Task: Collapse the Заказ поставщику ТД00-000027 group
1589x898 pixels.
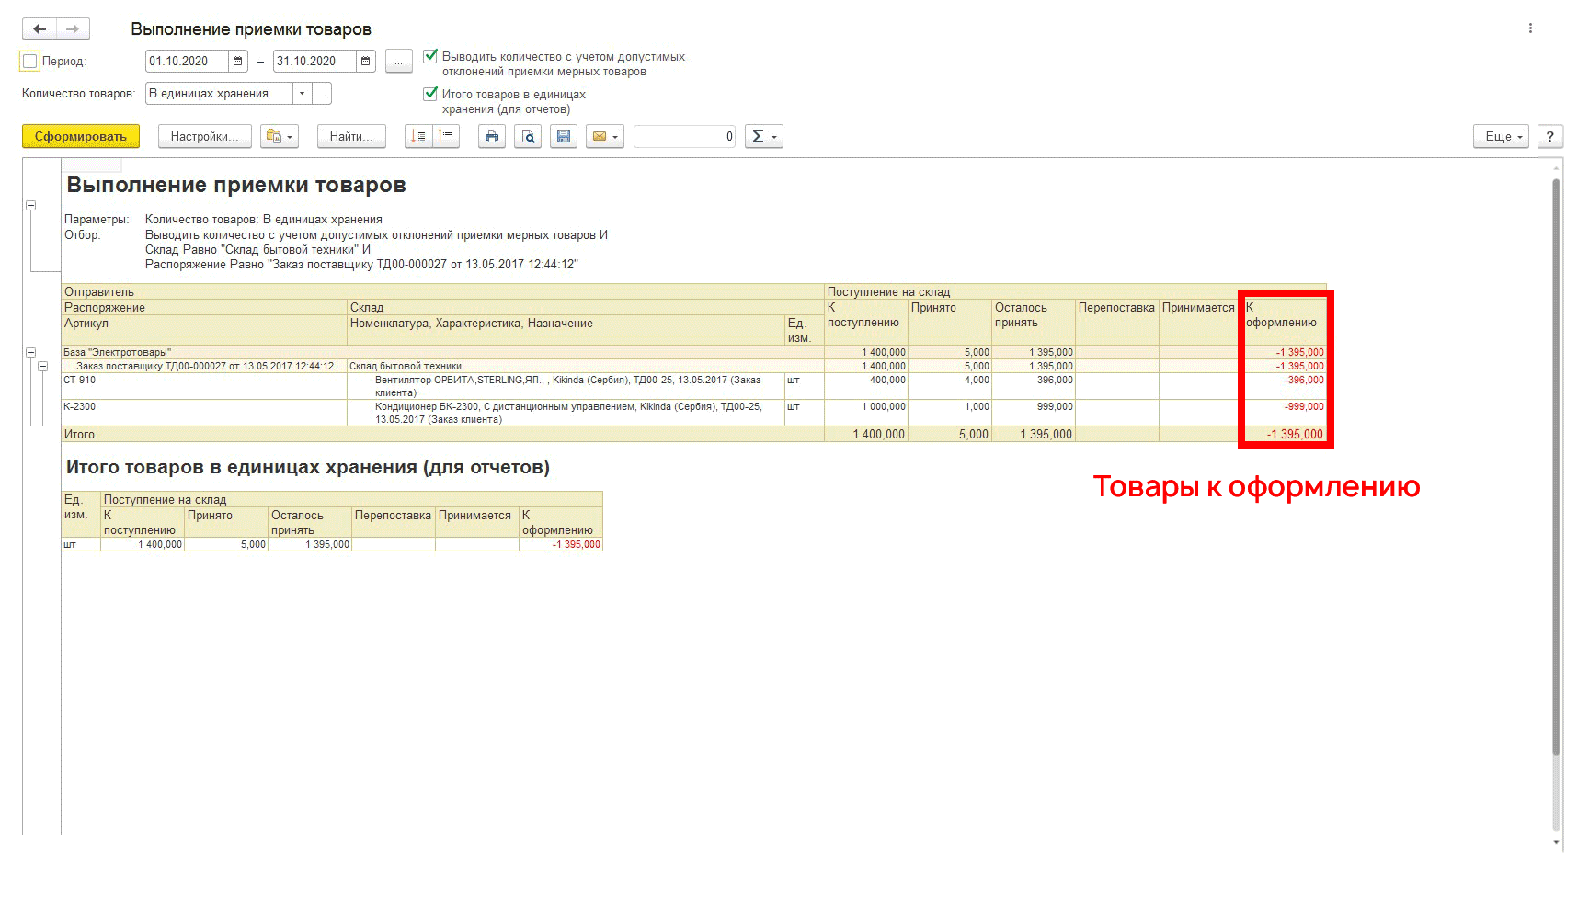Action: pos(42,367)
